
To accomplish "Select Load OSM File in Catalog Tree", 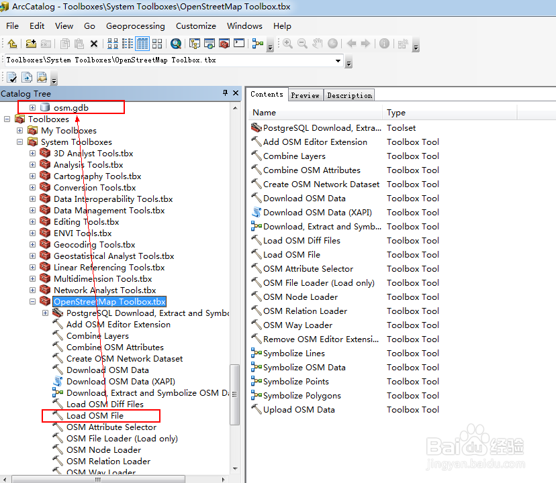I will [95, 416].
